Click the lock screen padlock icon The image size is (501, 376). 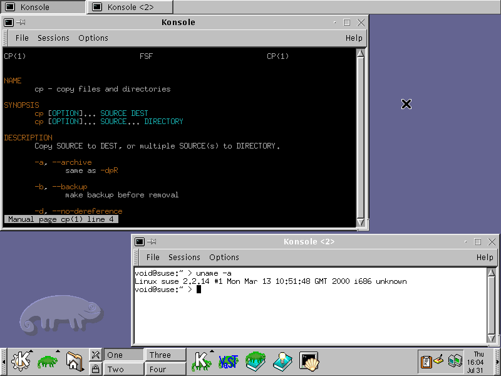tap(95, 369)
